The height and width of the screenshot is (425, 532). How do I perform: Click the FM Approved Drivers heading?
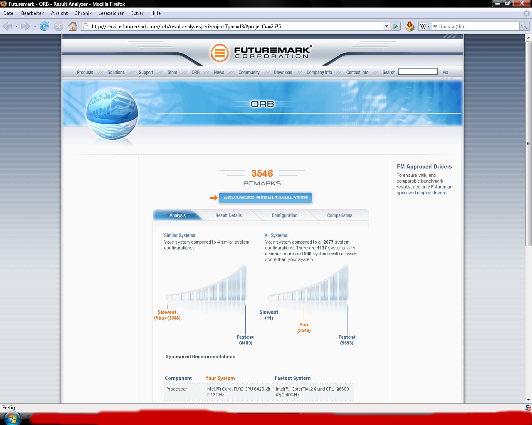tap(424, 166)
